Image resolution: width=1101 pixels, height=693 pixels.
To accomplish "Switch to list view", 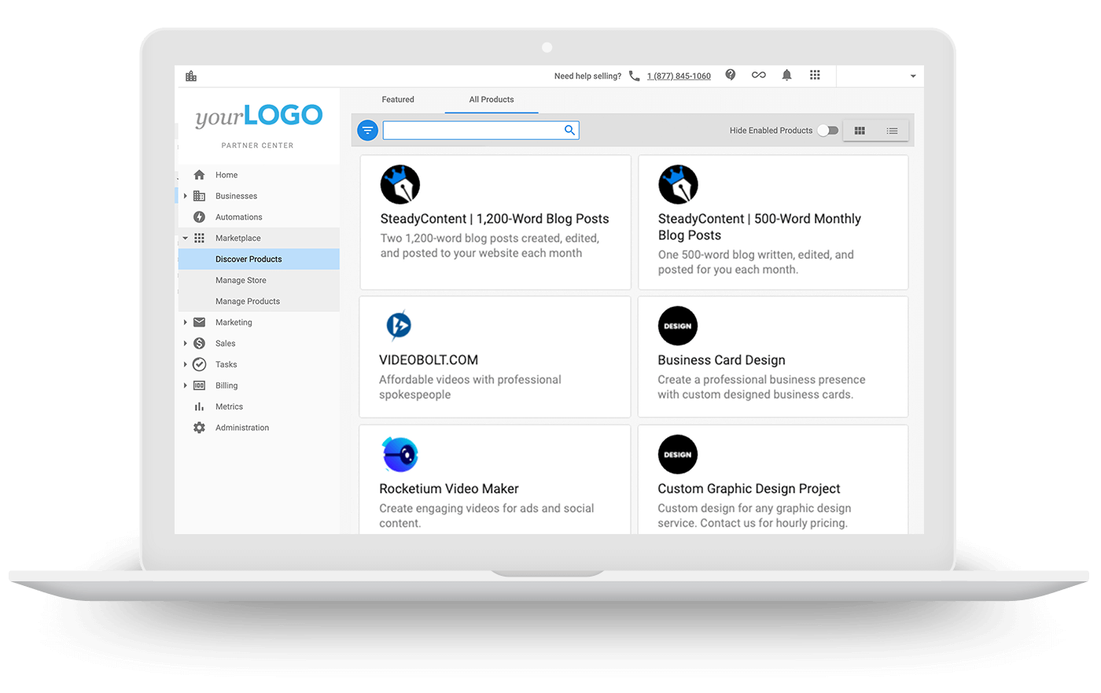I will [x=892, y=131].
